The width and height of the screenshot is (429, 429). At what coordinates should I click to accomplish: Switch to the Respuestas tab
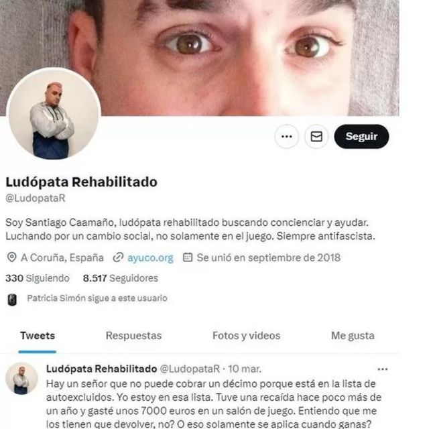pyautogui.click(x=133, y=336)
